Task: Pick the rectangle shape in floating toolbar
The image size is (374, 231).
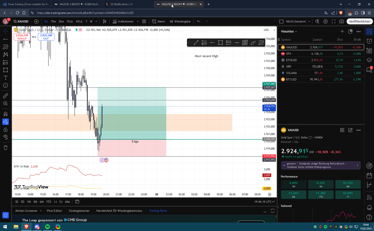Action: click(x=220, y=43)
